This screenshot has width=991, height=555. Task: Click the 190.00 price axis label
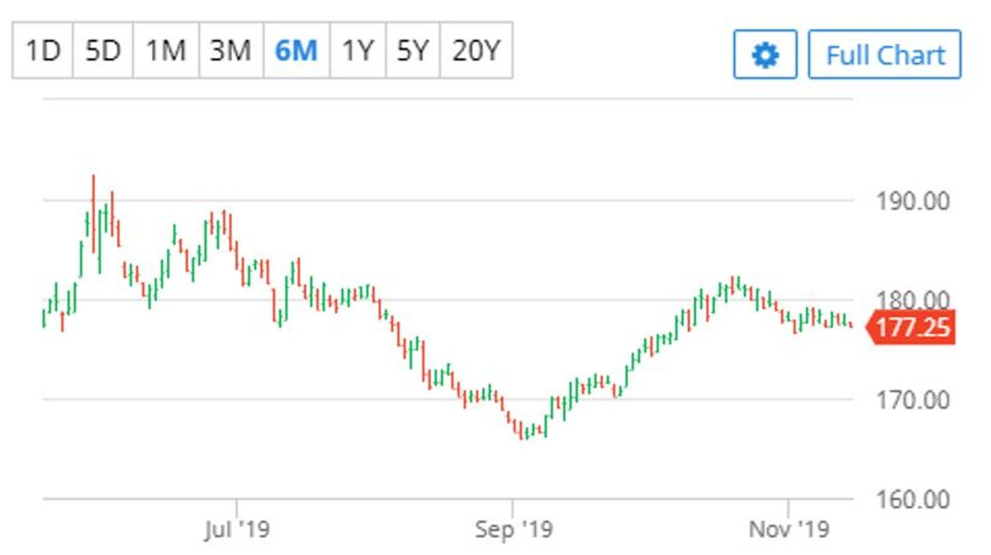(x=913, y=201)
